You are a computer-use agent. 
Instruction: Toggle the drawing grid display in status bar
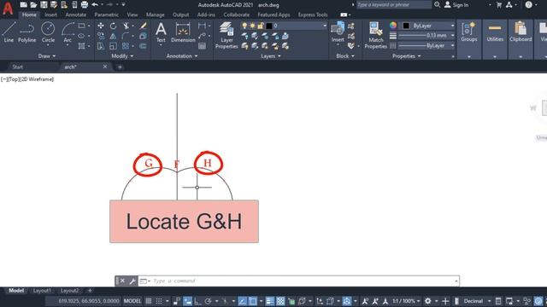click(149, 301)
